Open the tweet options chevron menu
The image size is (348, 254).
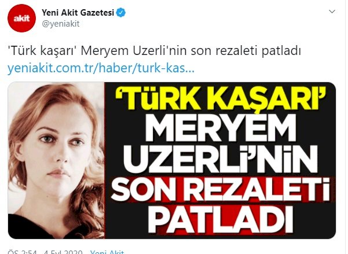[x=332, y=12]
